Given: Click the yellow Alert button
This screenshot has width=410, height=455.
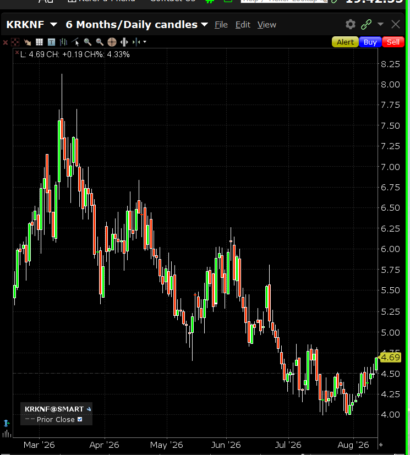Looking at the screenshot, I should tap(345, 42).
